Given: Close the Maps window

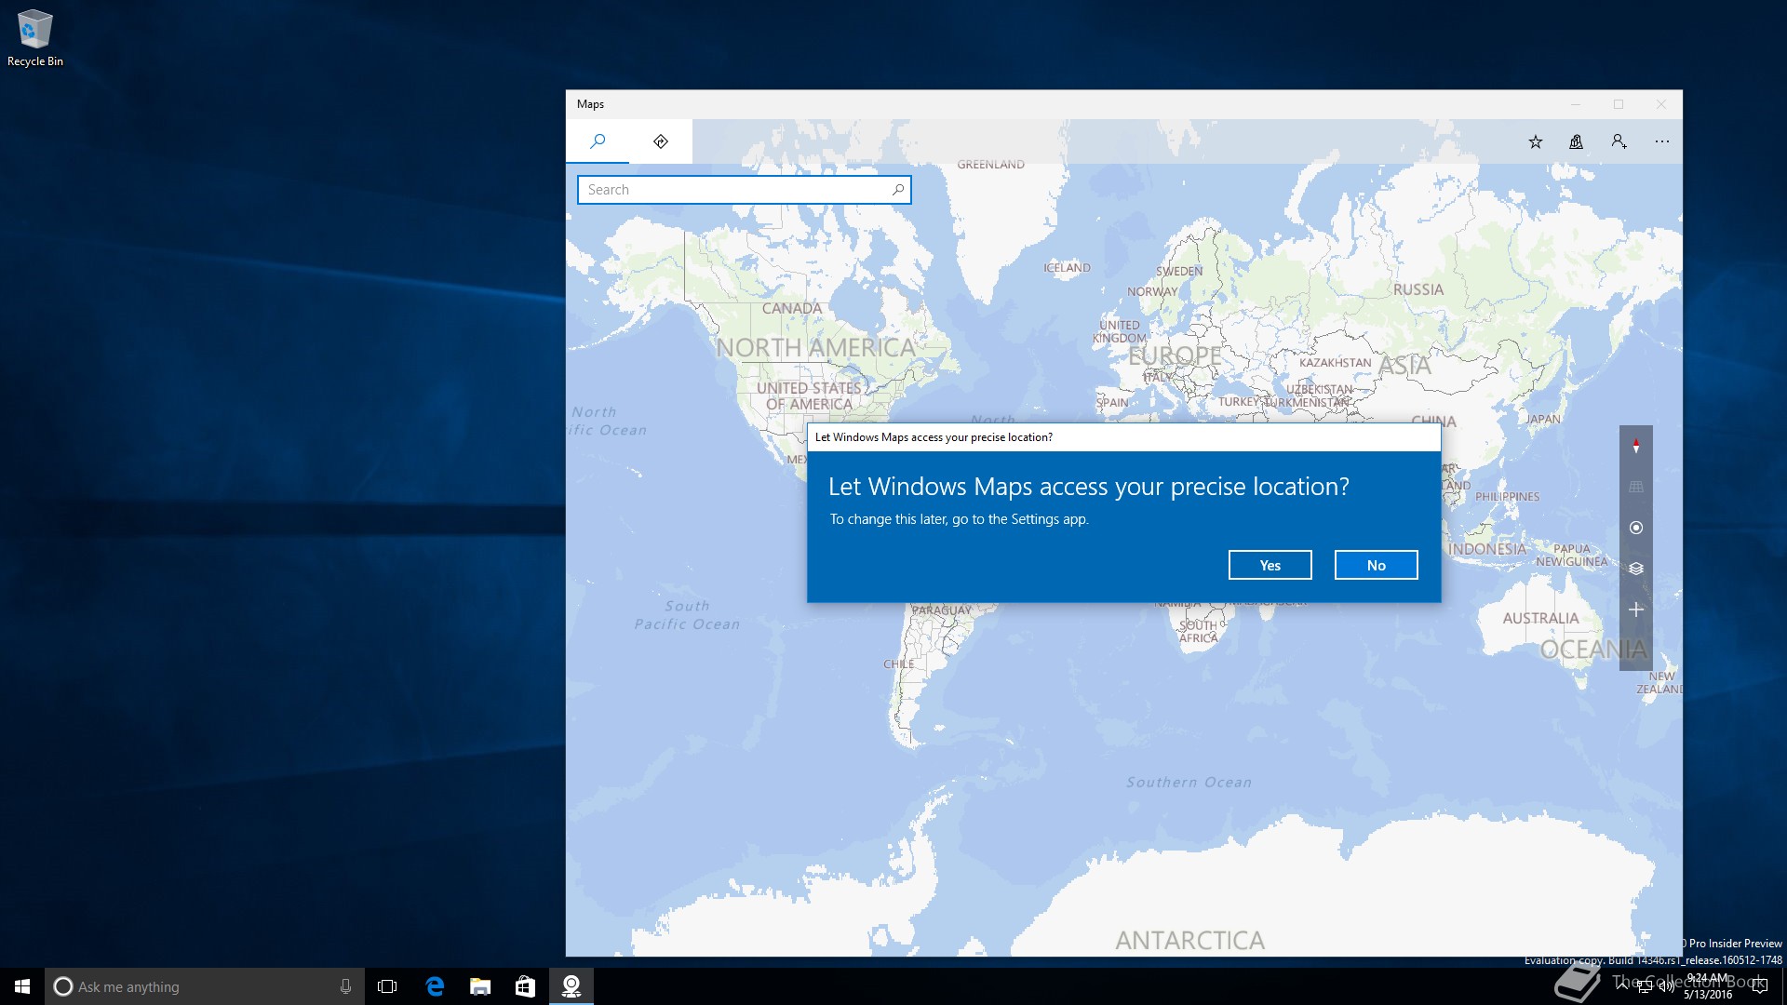Looking at the screenshot, I should [x=1661, y=104].
